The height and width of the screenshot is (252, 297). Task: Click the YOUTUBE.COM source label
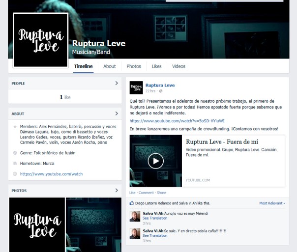[198, 180]
